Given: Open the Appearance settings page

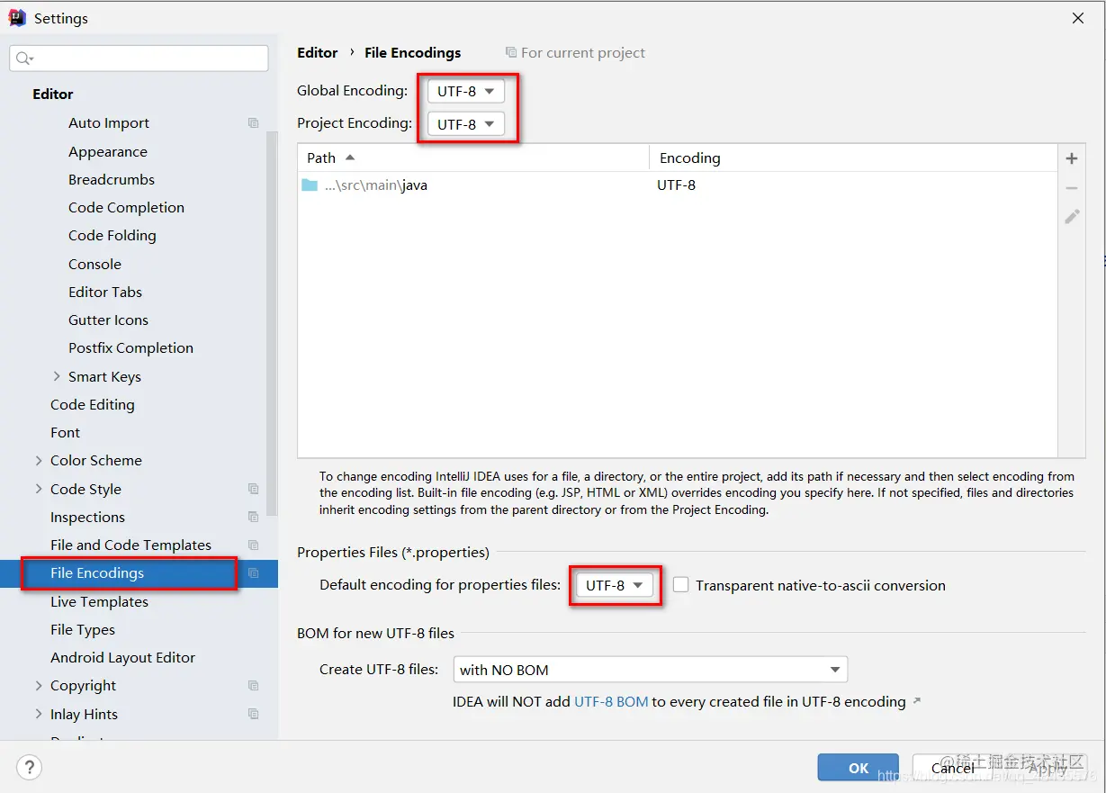Looking at the screenshot, I should (x=108, y=151).
